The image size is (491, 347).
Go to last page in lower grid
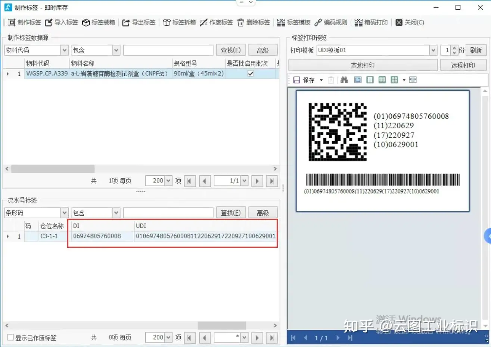[x=272, y=338]
